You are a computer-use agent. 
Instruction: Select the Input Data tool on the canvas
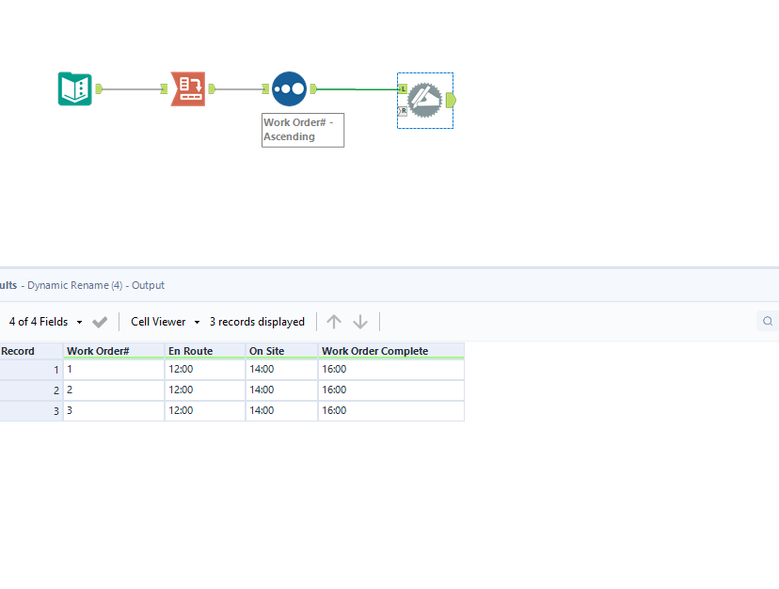[x=74, y=88]
